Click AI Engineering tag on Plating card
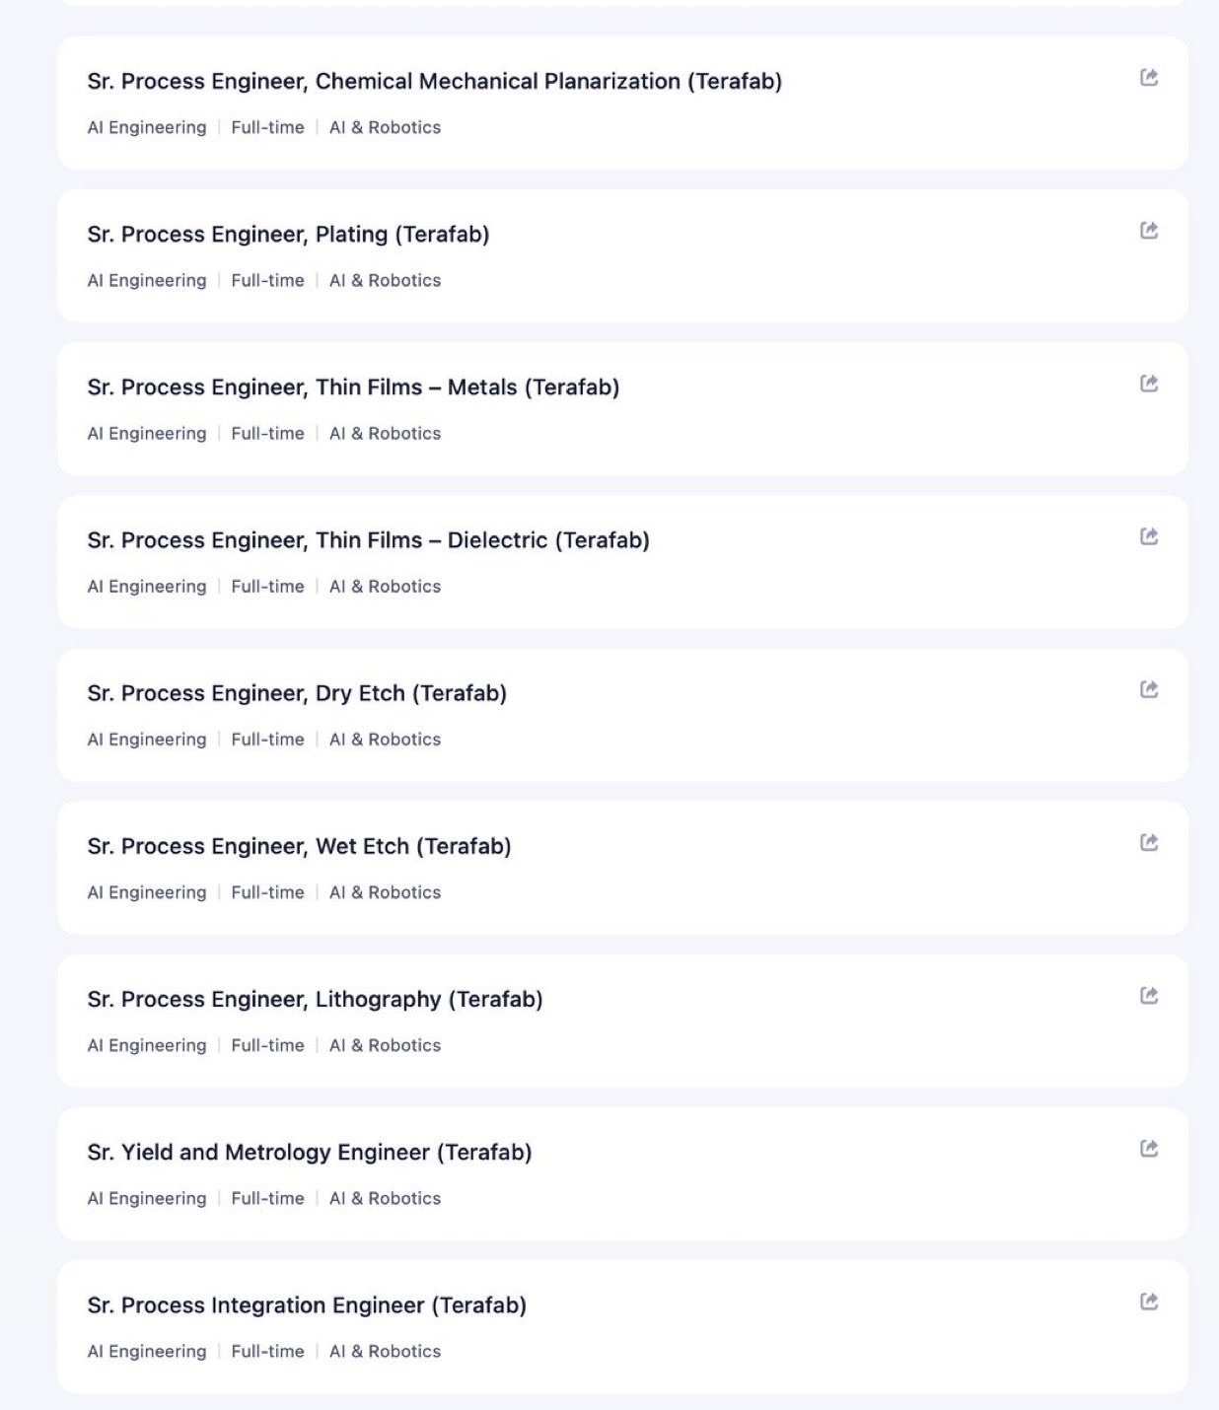The height and width of the screenshot is (1410, 1219). [147, 281]
